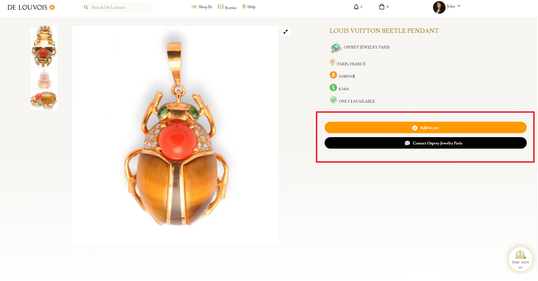Screen dimensions: 538x281
Task: Expand the John account dropdown arrow
Action: pos(459,6)
